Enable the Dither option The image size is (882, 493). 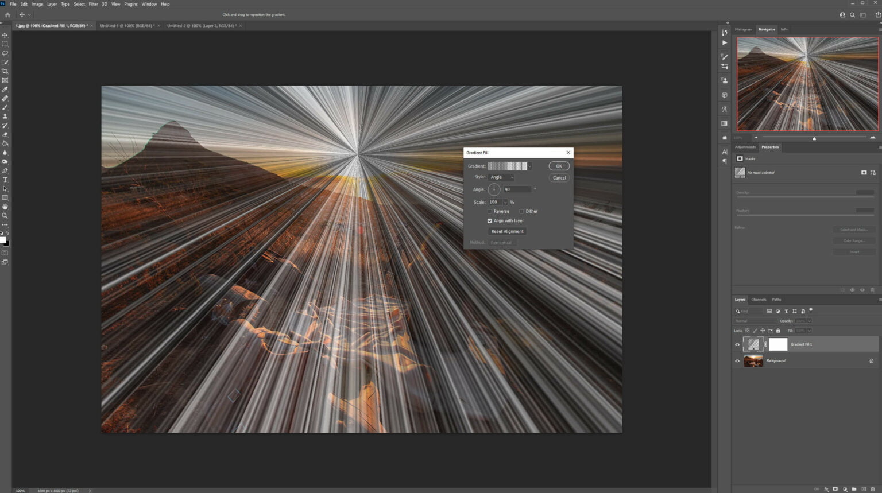pos(521,211)
